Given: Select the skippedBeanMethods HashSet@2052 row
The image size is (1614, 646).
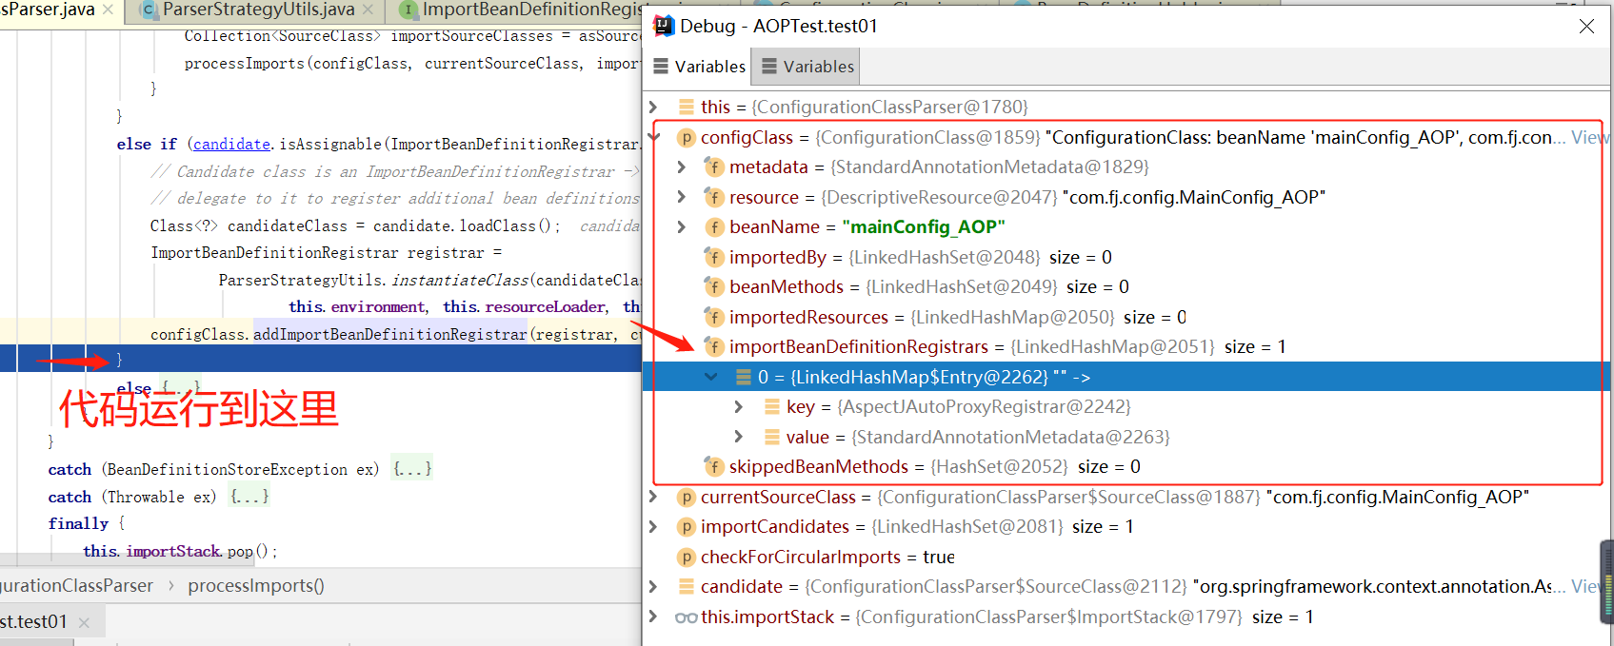Looking at the screenshot, I should (1127, 466).
